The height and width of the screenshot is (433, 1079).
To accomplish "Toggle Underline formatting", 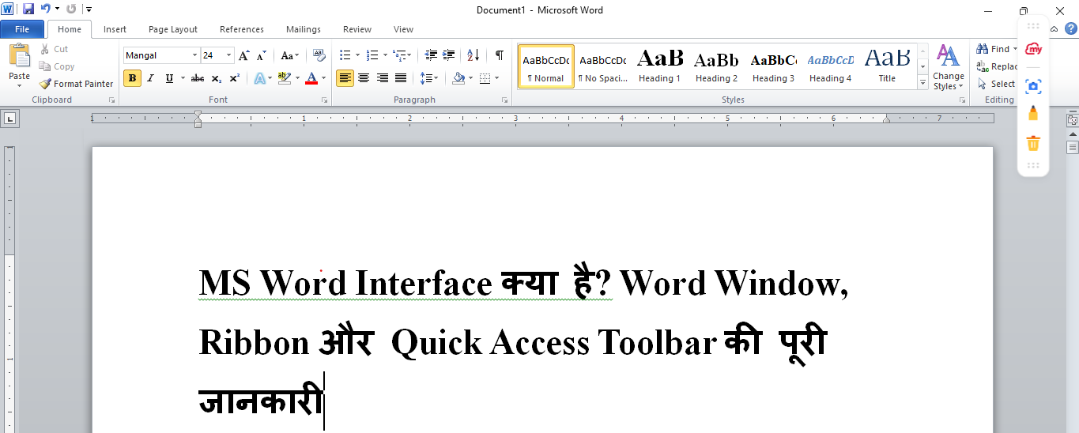I will 169,78.
